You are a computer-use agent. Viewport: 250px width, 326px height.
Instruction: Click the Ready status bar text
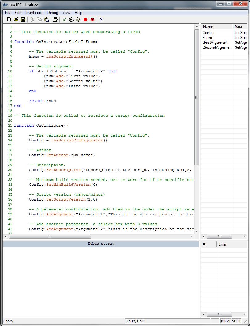8,321
